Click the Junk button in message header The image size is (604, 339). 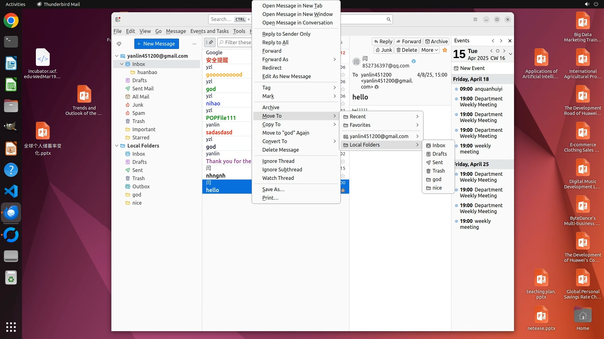click(383, 50)
